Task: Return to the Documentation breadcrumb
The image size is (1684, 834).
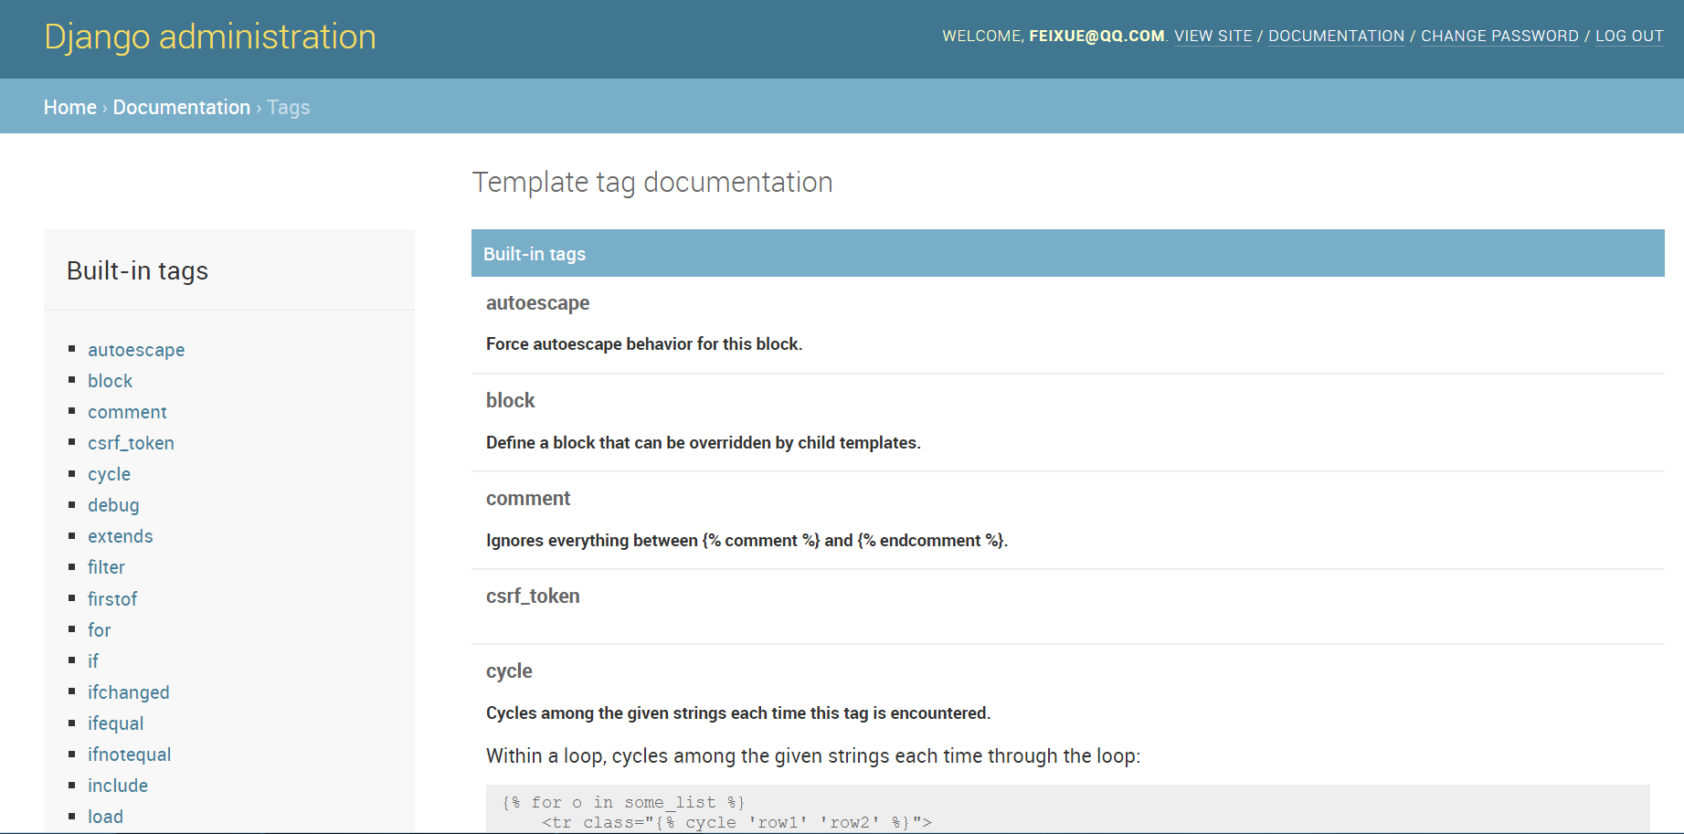Action: 181,107
